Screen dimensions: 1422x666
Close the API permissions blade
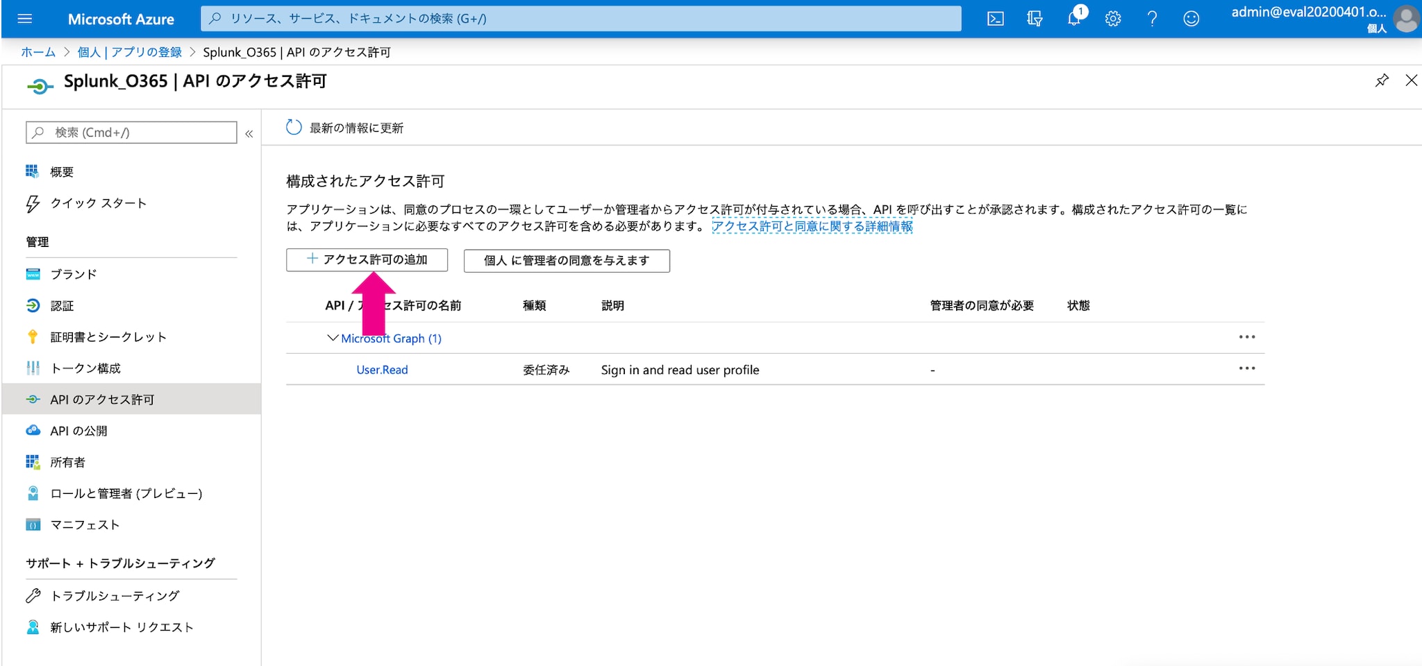click(x=1412, y=80)
